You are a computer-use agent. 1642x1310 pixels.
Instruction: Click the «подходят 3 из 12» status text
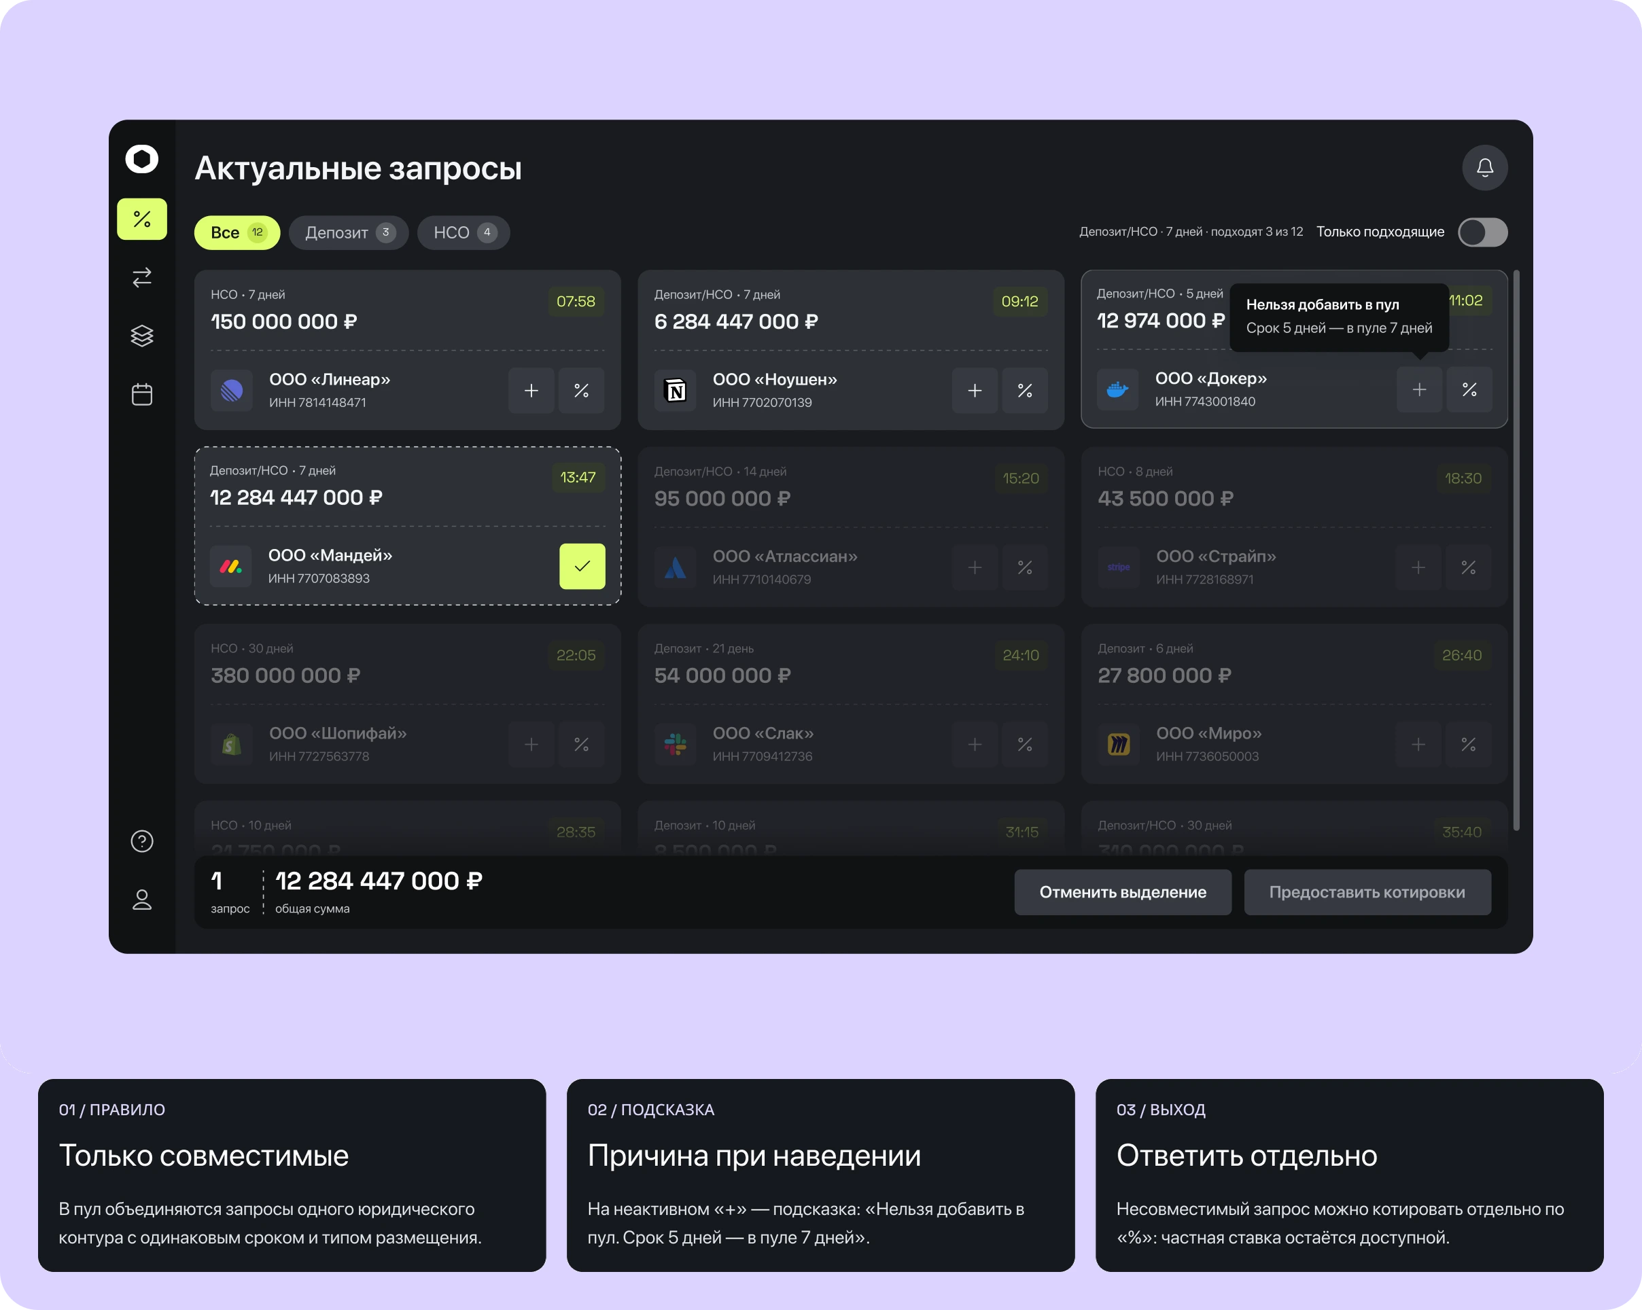pyautogui.click(x=1257, y=232)
